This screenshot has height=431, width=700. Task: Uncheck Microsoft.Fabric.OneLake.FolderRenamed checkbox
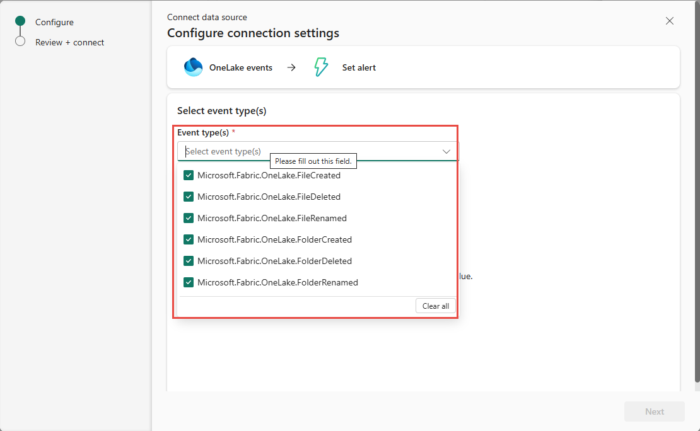[189, 282]
